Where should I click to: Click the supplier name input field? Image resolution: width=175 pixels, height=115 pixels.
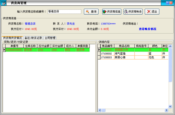[x=64, y=11]
